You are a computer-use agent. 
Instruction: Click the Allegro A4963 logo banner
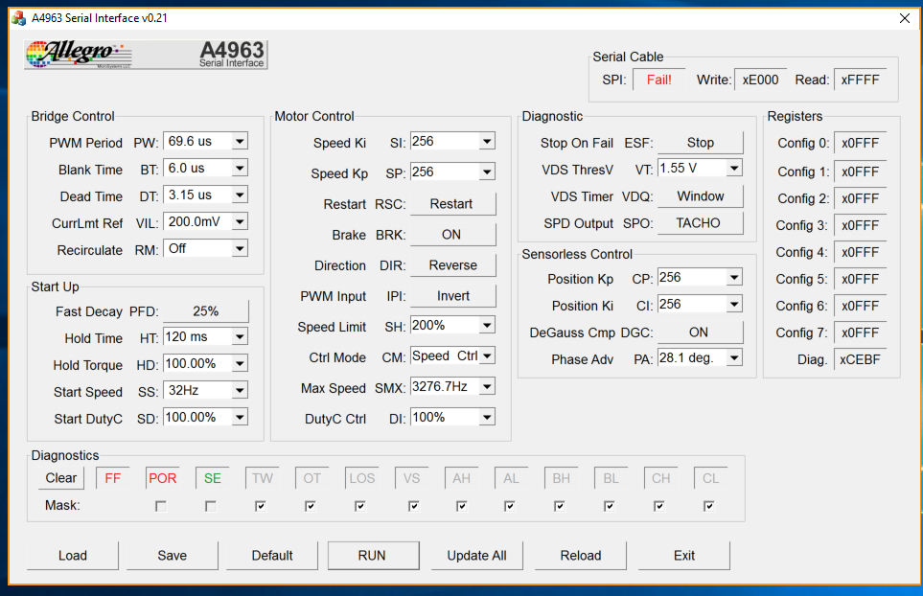tap(146, 55)
